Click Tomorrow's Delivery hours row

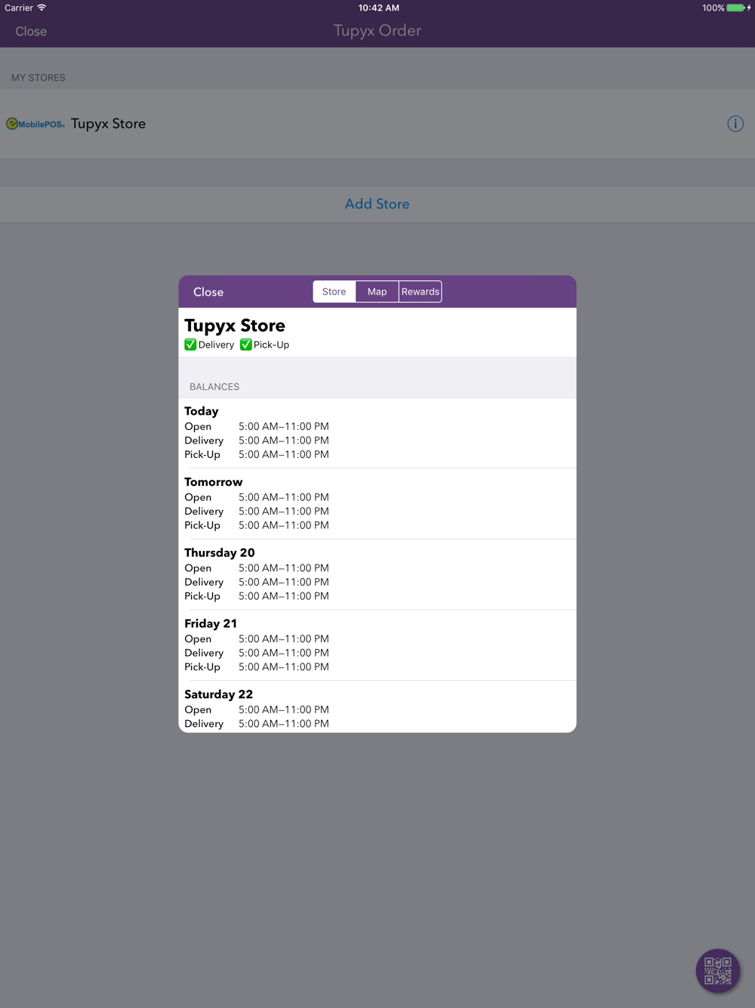(257, 512)
